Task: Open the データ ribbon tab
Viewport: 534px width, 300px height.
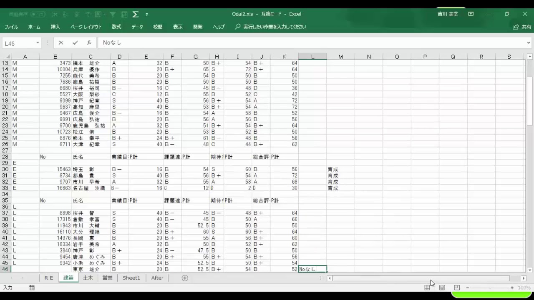Action: tap(137, 27)
